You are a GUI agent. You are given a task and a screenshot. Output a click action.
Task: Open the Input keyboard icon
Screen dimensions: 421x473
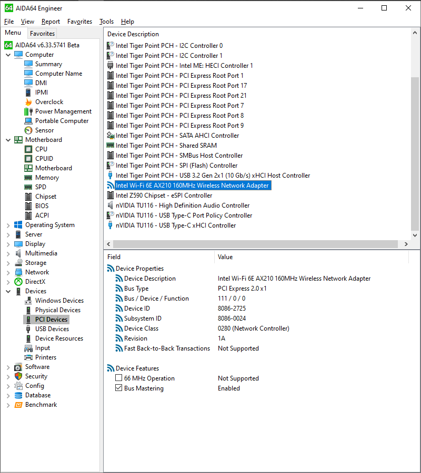click(x=28, y=348)
